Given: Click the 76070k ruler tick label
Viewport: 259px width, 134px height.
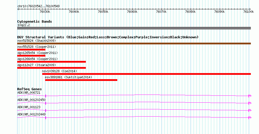Looking at the screenshot, I should pos(161,12).
